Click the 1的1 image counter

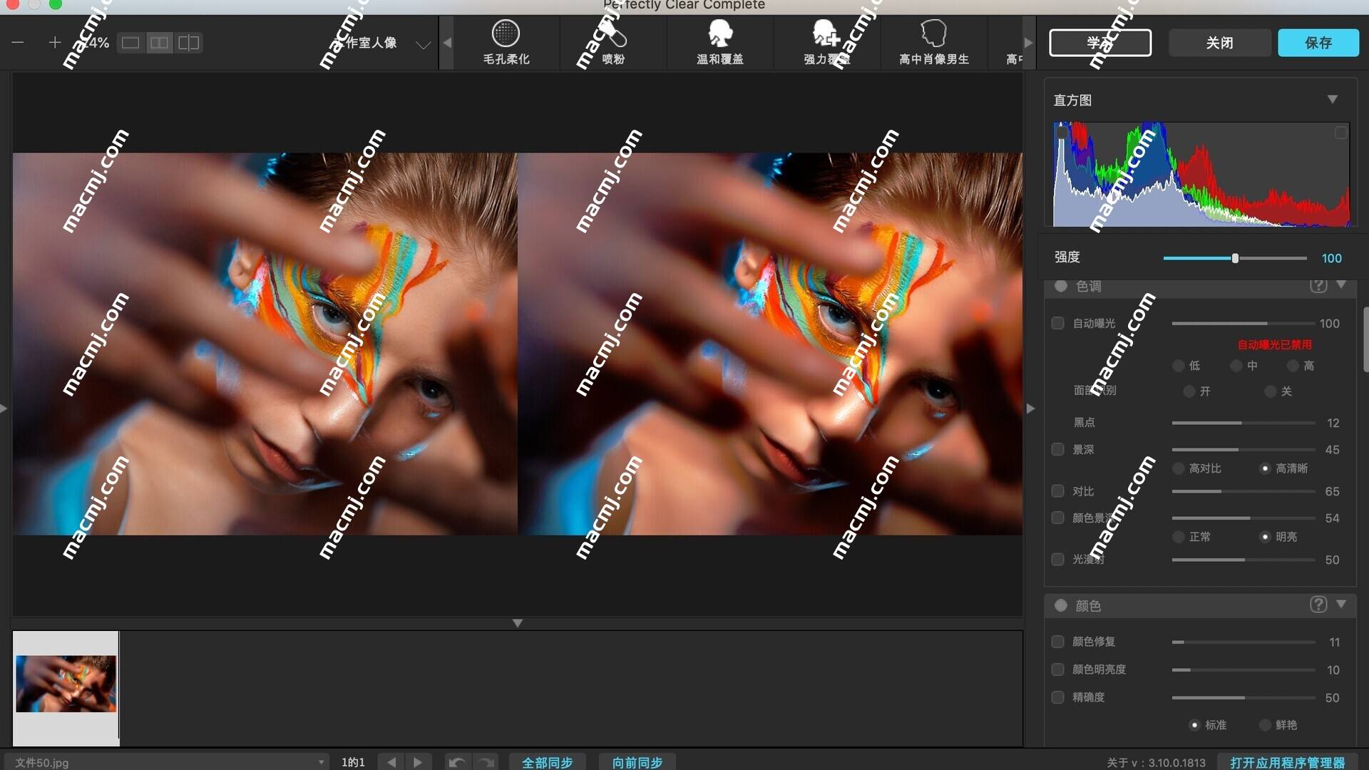353,762
